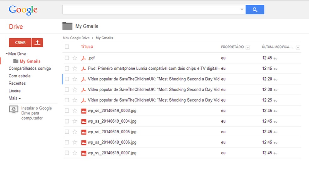The width and height of the screenshot is (309, 175).
Task: Click the red CRIAR button
Action: [20, 43]
